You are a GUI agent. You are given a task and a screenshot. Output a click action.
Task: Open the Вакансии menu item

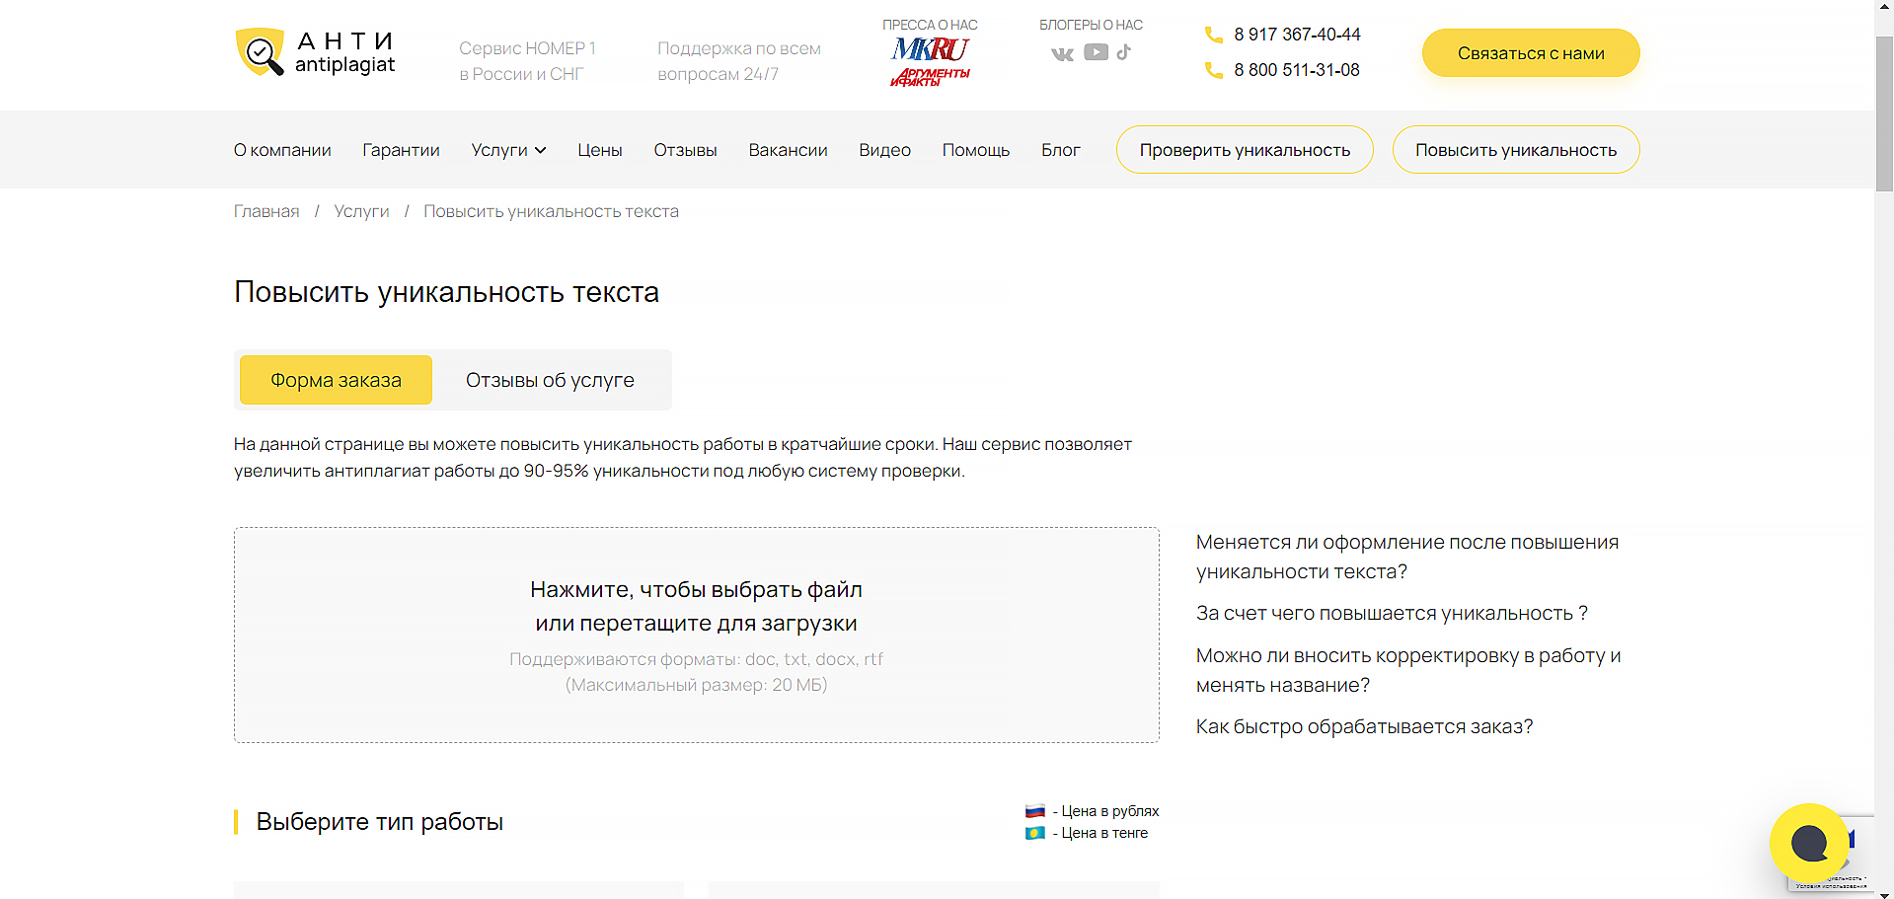[x=788, y=150]
